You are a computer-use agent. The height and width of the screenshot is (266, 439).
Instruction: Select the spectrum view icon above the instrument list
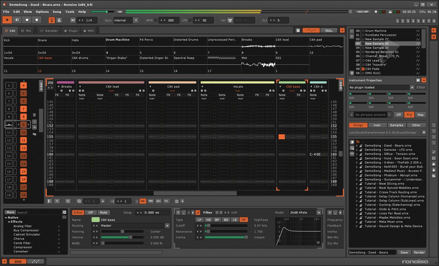pyautogui.click(x=329, y=30)
